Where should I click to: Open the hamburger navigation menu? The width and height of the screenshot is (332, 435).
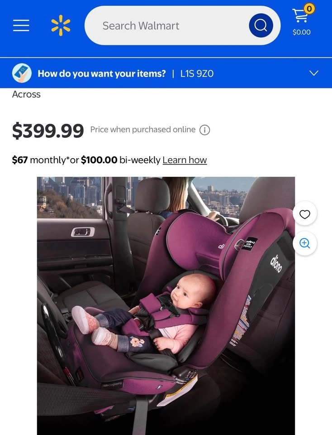pos(21,25)
